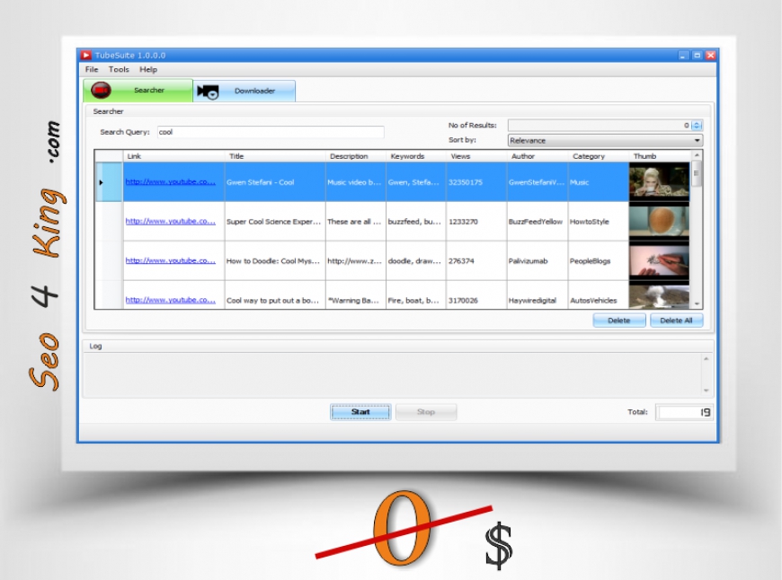The width and height of the screenshot is (782, 580).
Task: Adjust the No of Results spinner arrows
Action: pos(698,125)
